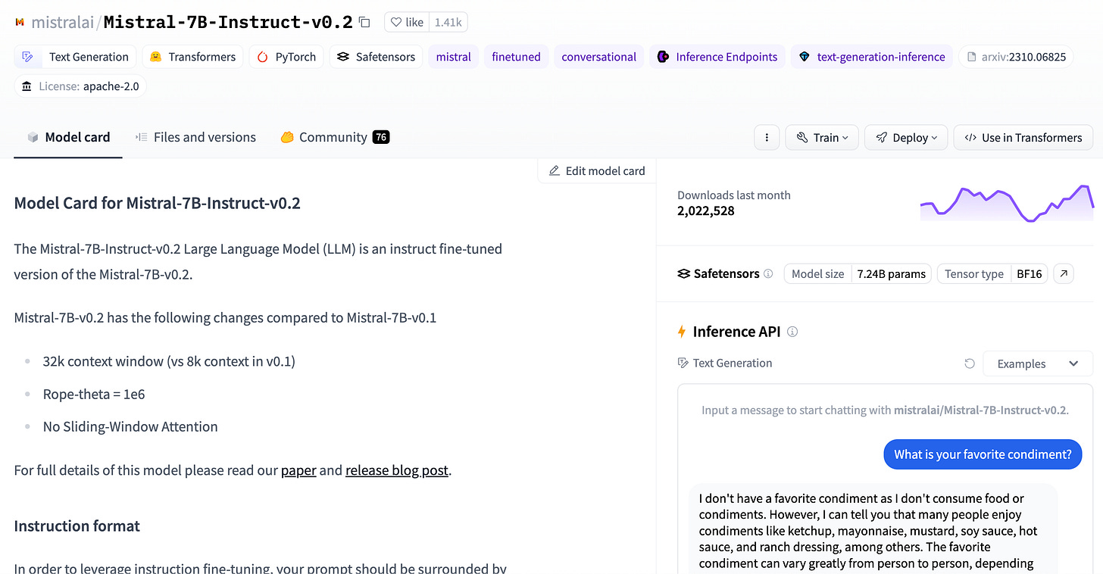This screenshot has height=574, width=1103.
Task: Filter by the mistral tag
Action: point(453,57)
